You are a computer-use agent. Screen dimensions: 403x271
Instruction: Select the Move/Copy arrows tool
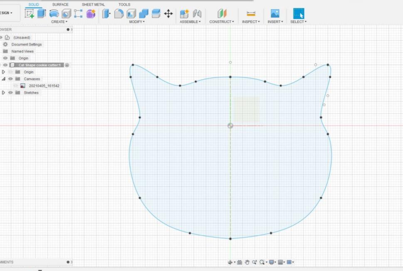(x=168, y=13)
